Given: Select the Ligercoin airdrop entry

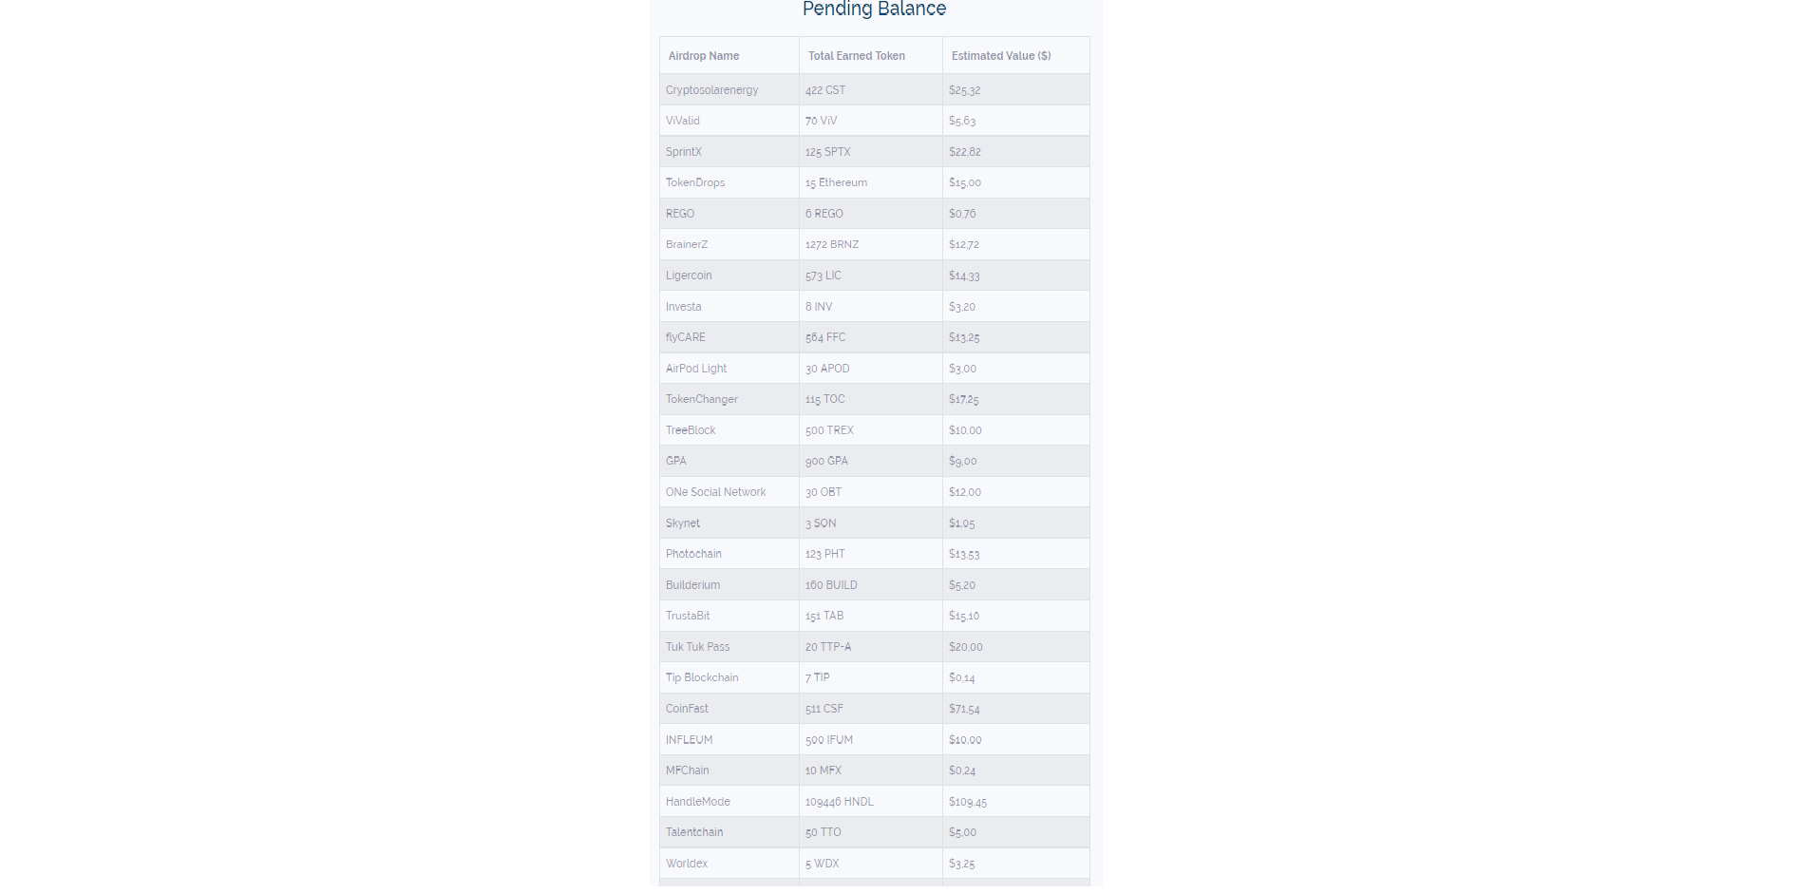Looking at the screenshot, I should [688, 276].
